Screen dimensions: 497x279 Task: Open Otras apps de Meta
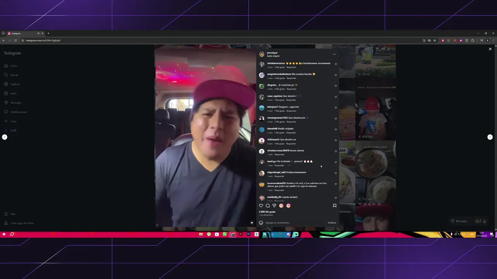[x=19, y=223]
